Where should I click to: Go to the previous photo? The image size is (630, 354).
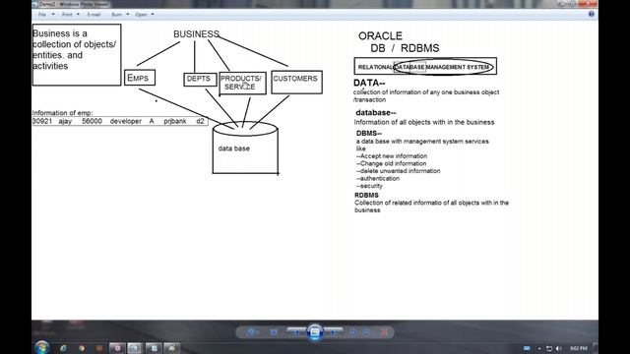tap(296, 332)
